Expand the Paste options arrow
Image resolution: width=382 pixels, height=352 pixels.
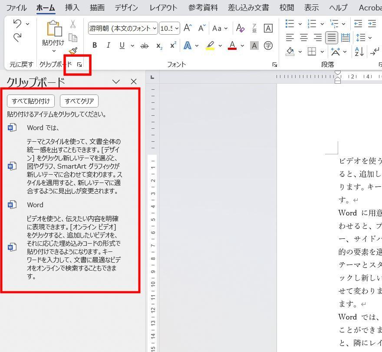click(x=54, y=51)
